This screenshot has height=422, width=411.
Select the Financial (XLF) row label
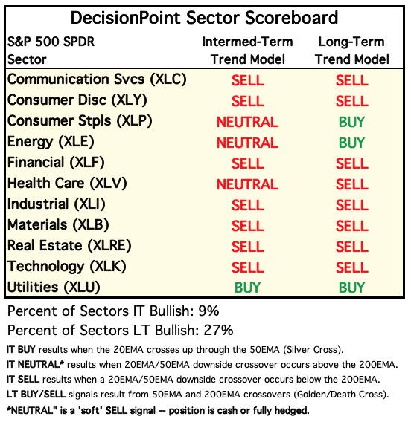(x=56, y=163)
